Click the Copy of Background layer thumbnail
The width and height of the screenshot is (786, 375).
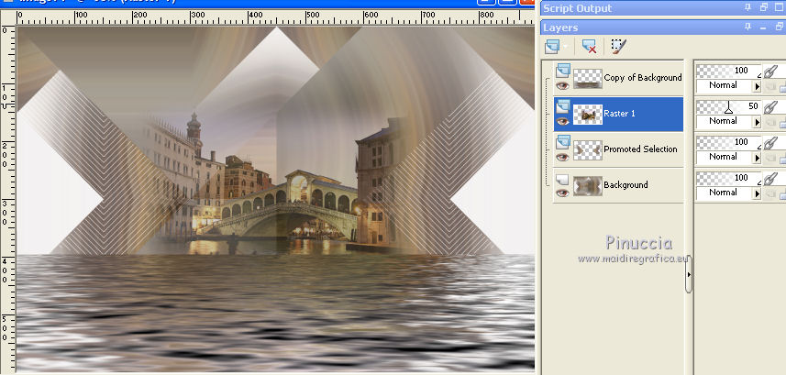[588, 79]
